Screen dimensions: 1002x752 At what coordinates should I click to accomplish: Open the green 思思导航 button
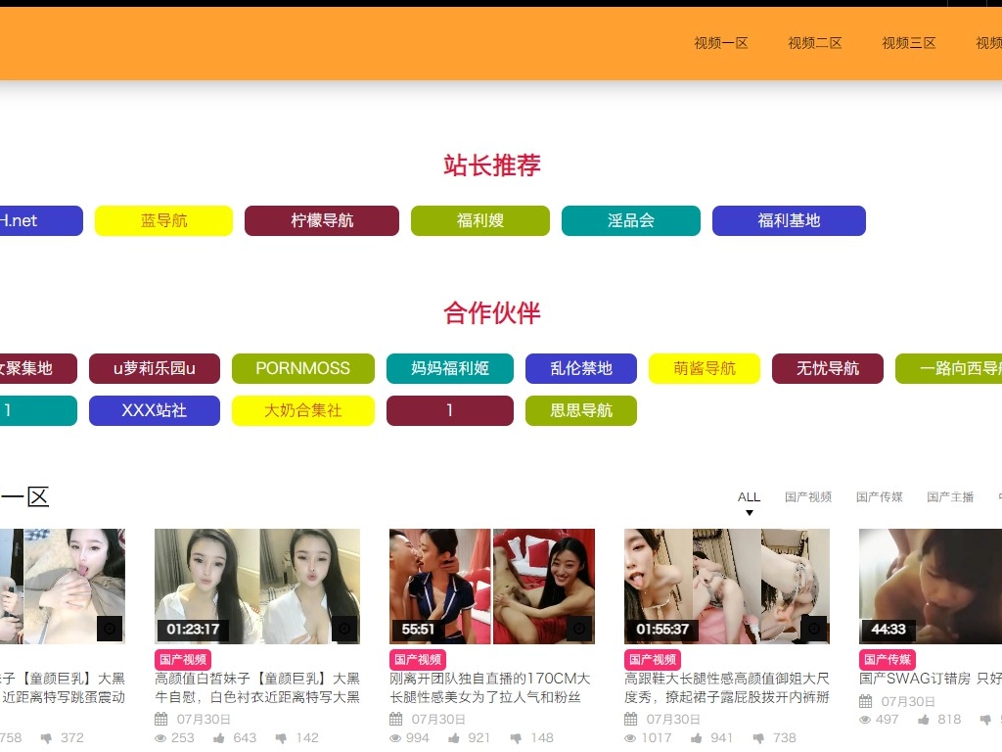581,411
